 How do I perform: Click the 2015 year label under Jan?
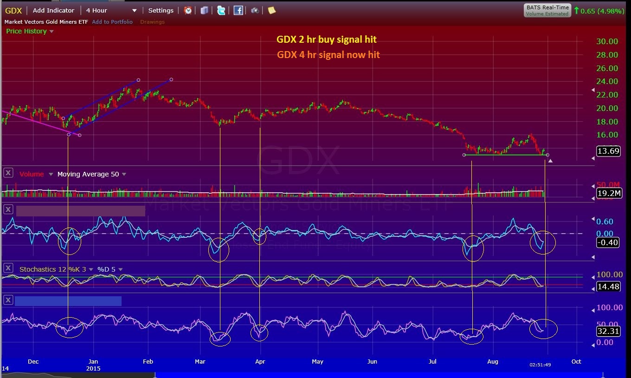pyautogui.click(x=93, y=368)
